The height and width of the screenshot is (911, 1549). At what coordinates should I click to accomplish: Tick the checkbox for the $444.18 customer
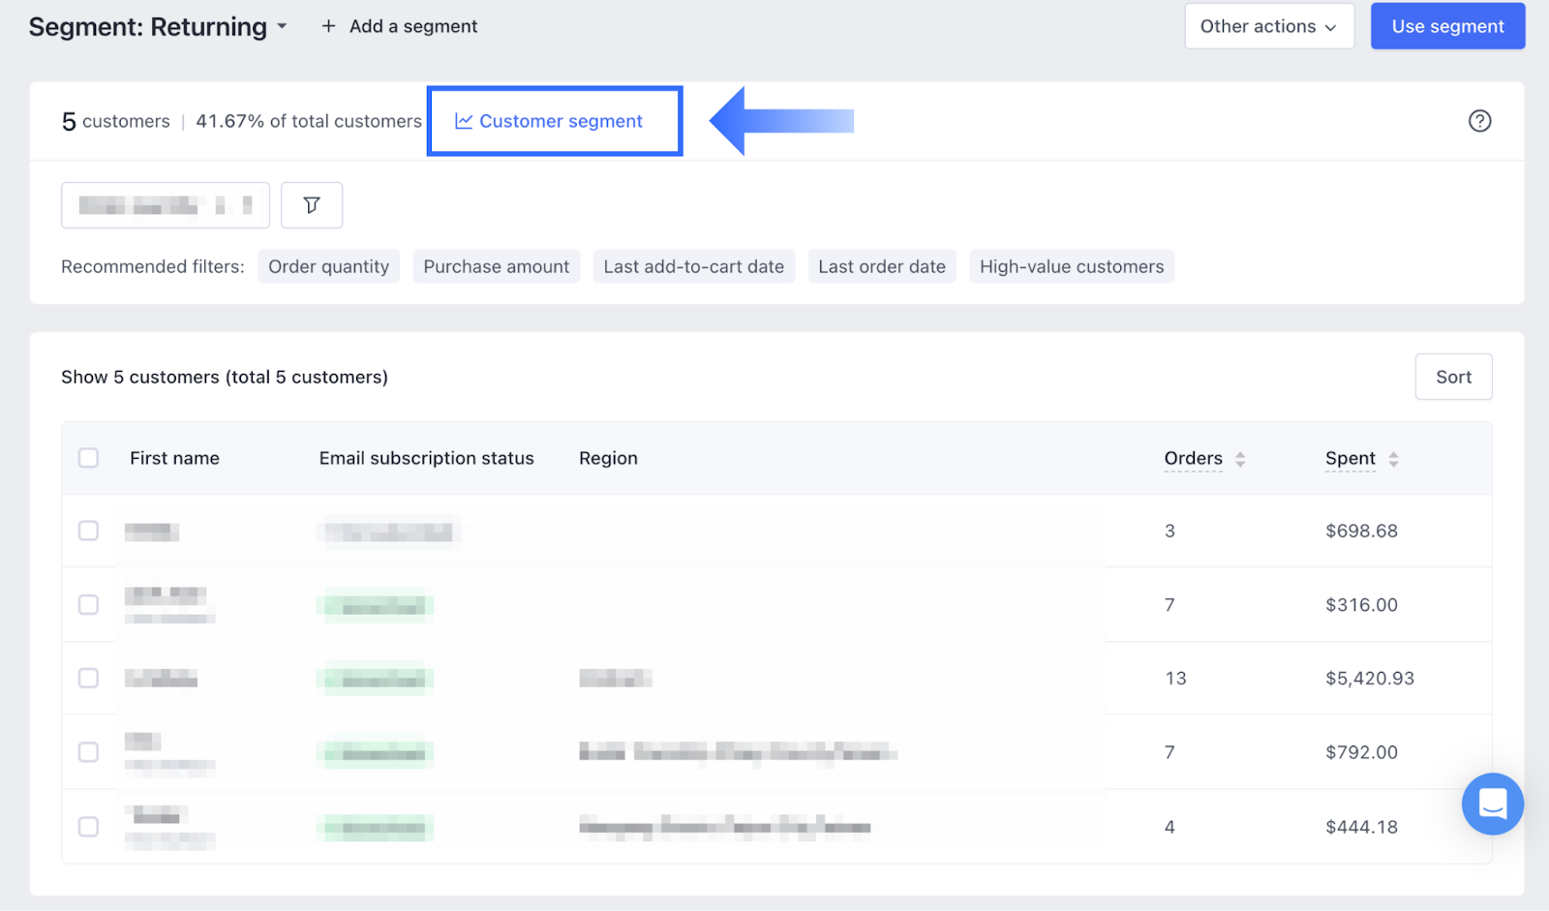click(88, 827)
